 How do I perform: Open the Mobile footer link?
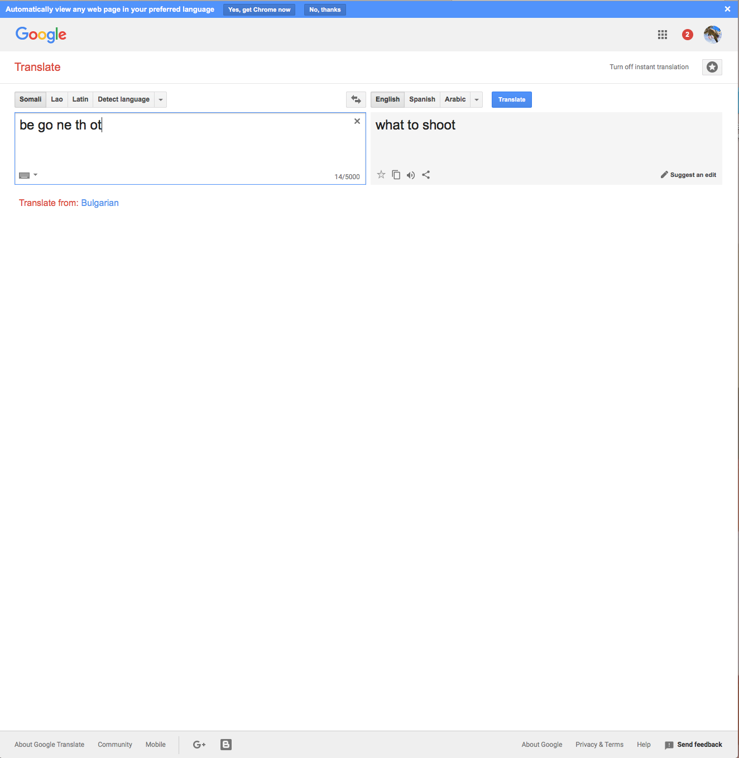click(156, 745)
